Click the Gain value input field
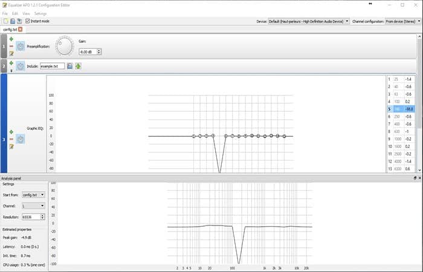This screenshot has height=272, width=423. coord(88,52)
